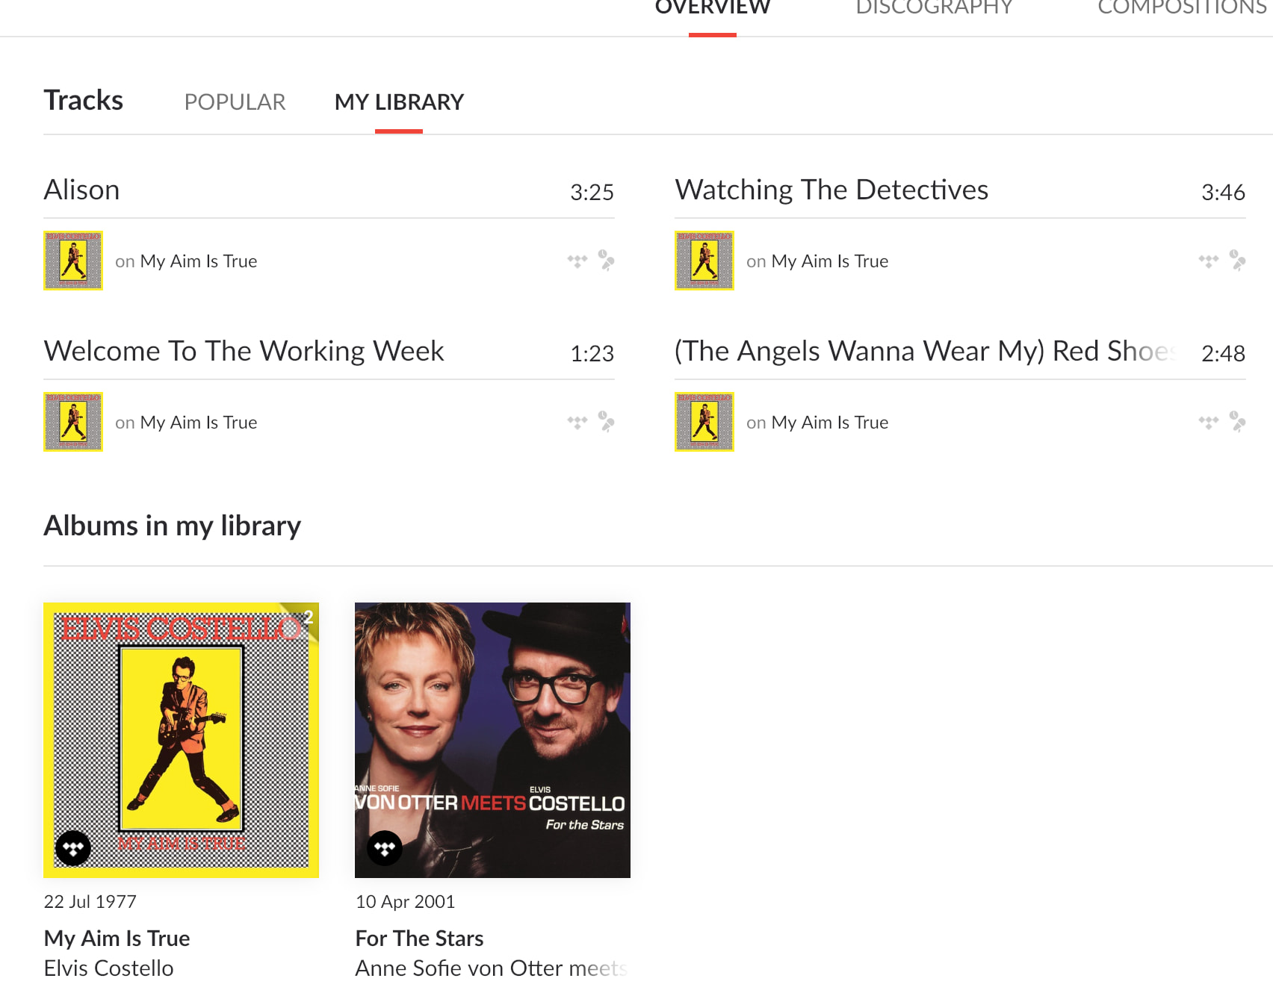Open the For The Stars album cover

coord(492,740)
